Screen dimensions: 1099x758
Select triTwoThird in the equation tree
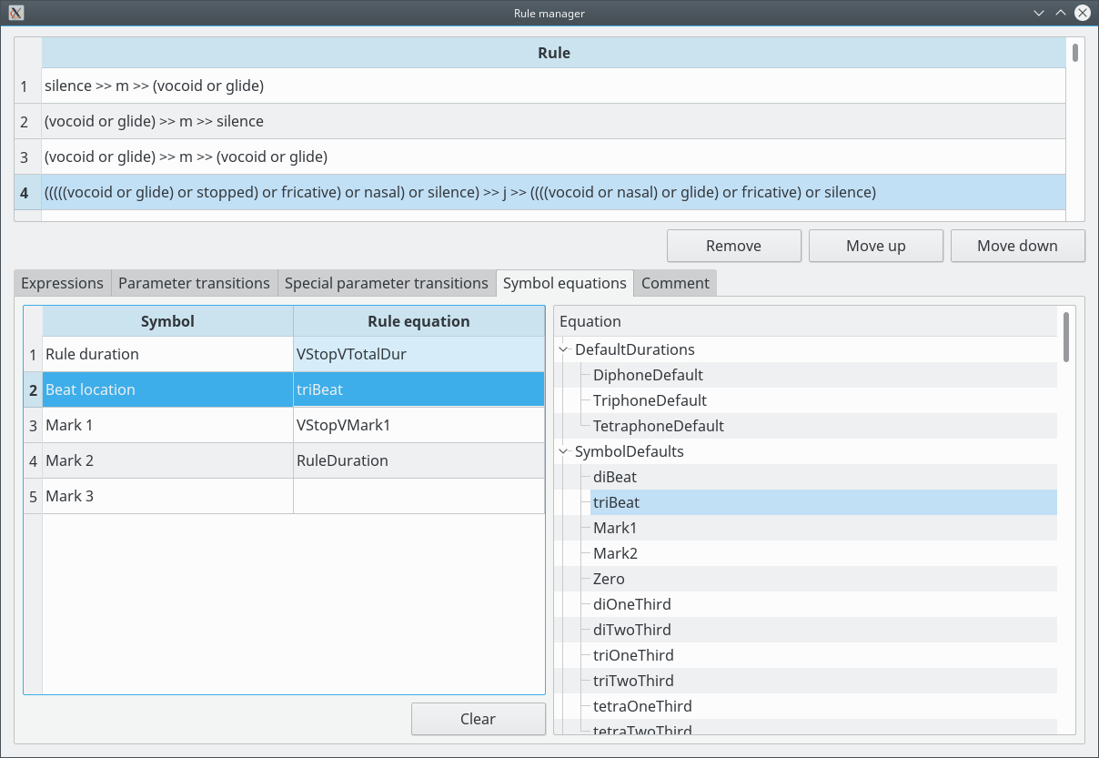coord(633,681)
